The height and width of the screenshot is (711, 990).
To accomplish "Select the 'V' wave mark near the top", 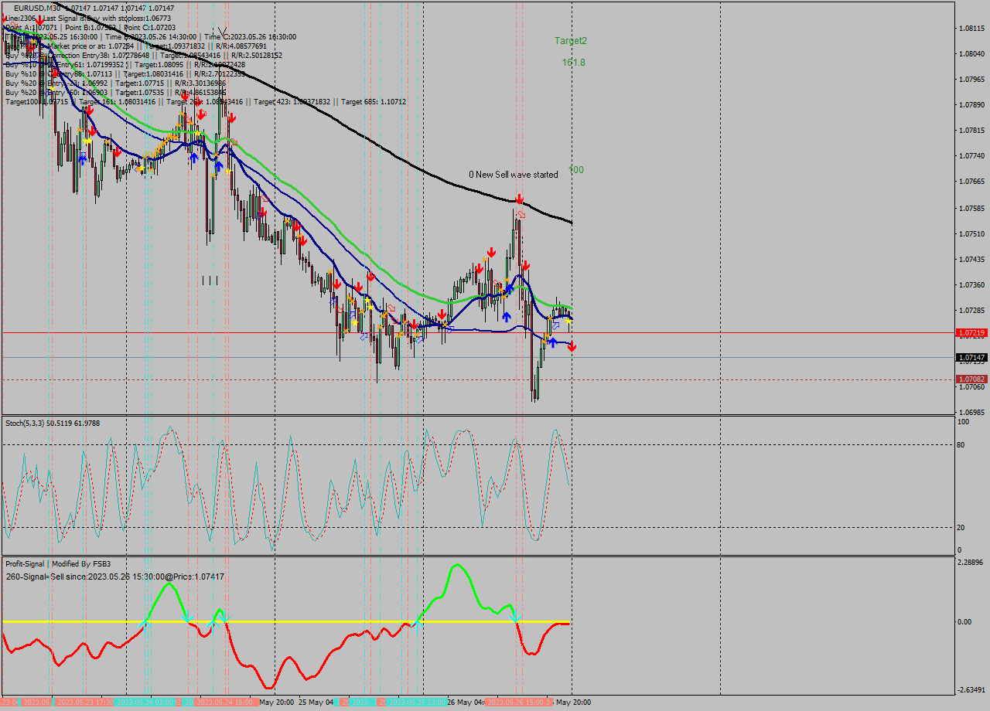I will (222, 32).
